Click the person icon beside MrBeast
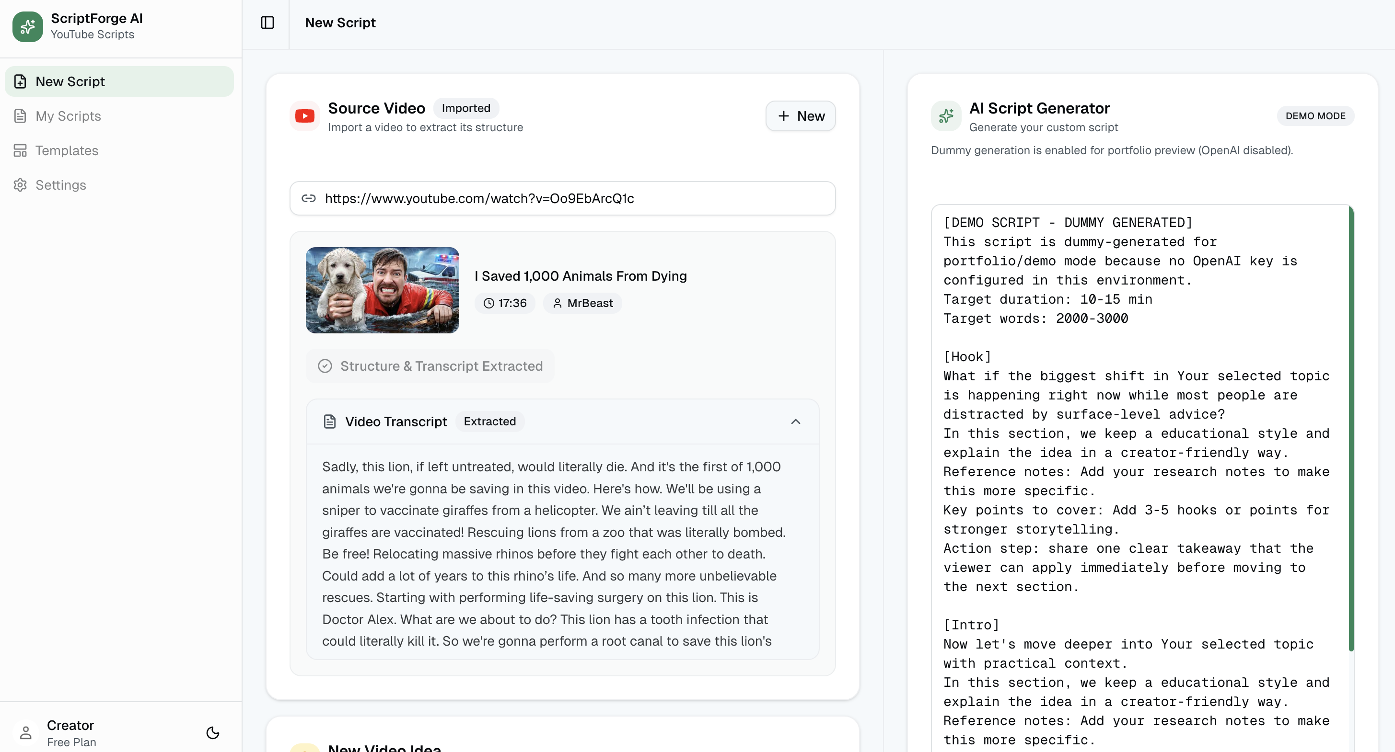The image size is (1395, 752). tap(557, 303)
